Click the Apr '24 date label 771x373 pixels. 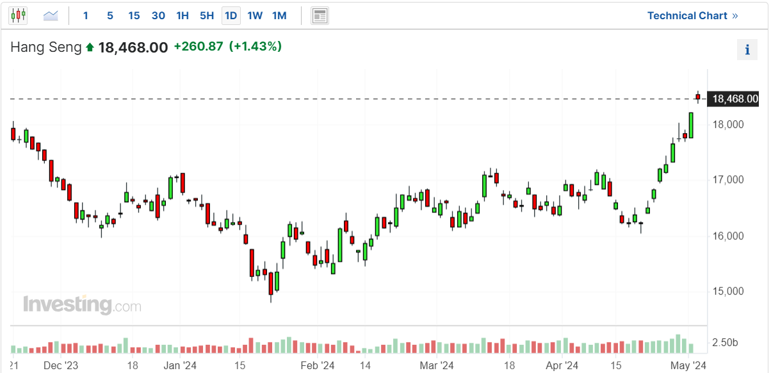point(562,365)
